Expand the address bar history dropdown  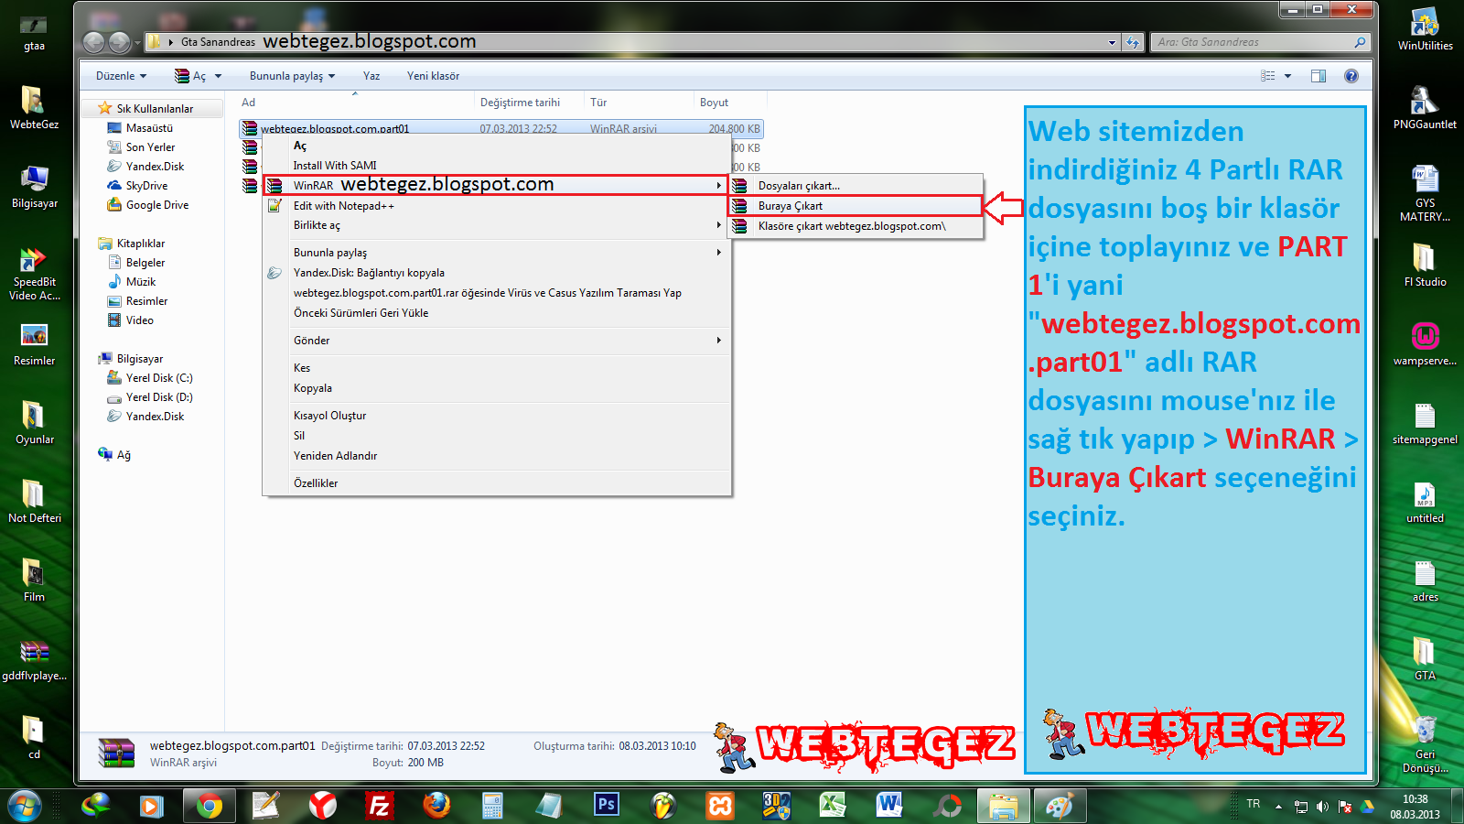tap(1112, 42)
